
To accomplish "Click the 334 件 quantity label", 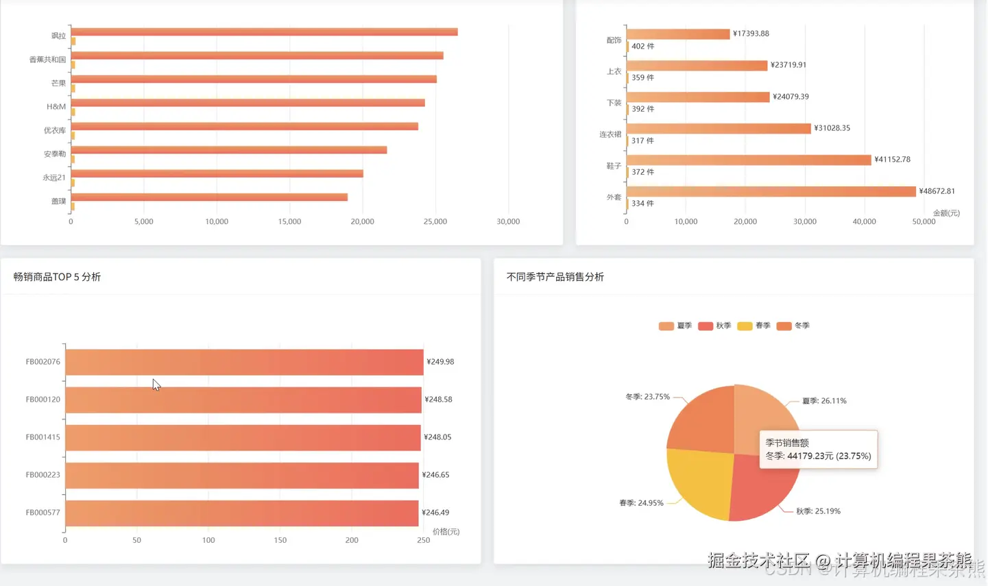I will pyautogui.click(x=642, y=204).
